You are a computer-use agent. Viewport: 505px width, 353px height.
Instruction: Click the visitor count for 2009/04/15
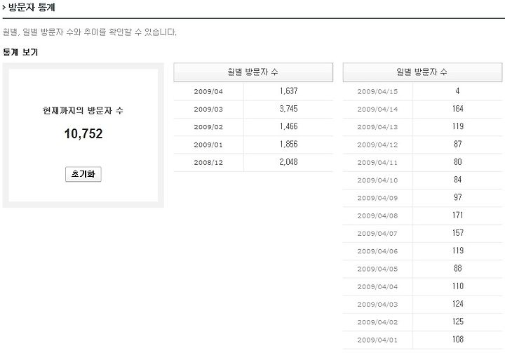tap(457, 91)
